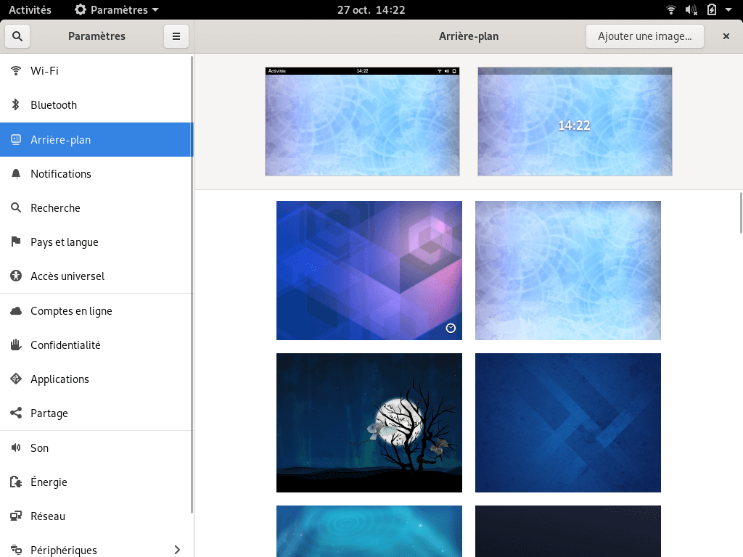Screen dimensions: 743x557
Task: Click the gear icon beside Paramètres in top bar
Action: (x=81, y=9)
